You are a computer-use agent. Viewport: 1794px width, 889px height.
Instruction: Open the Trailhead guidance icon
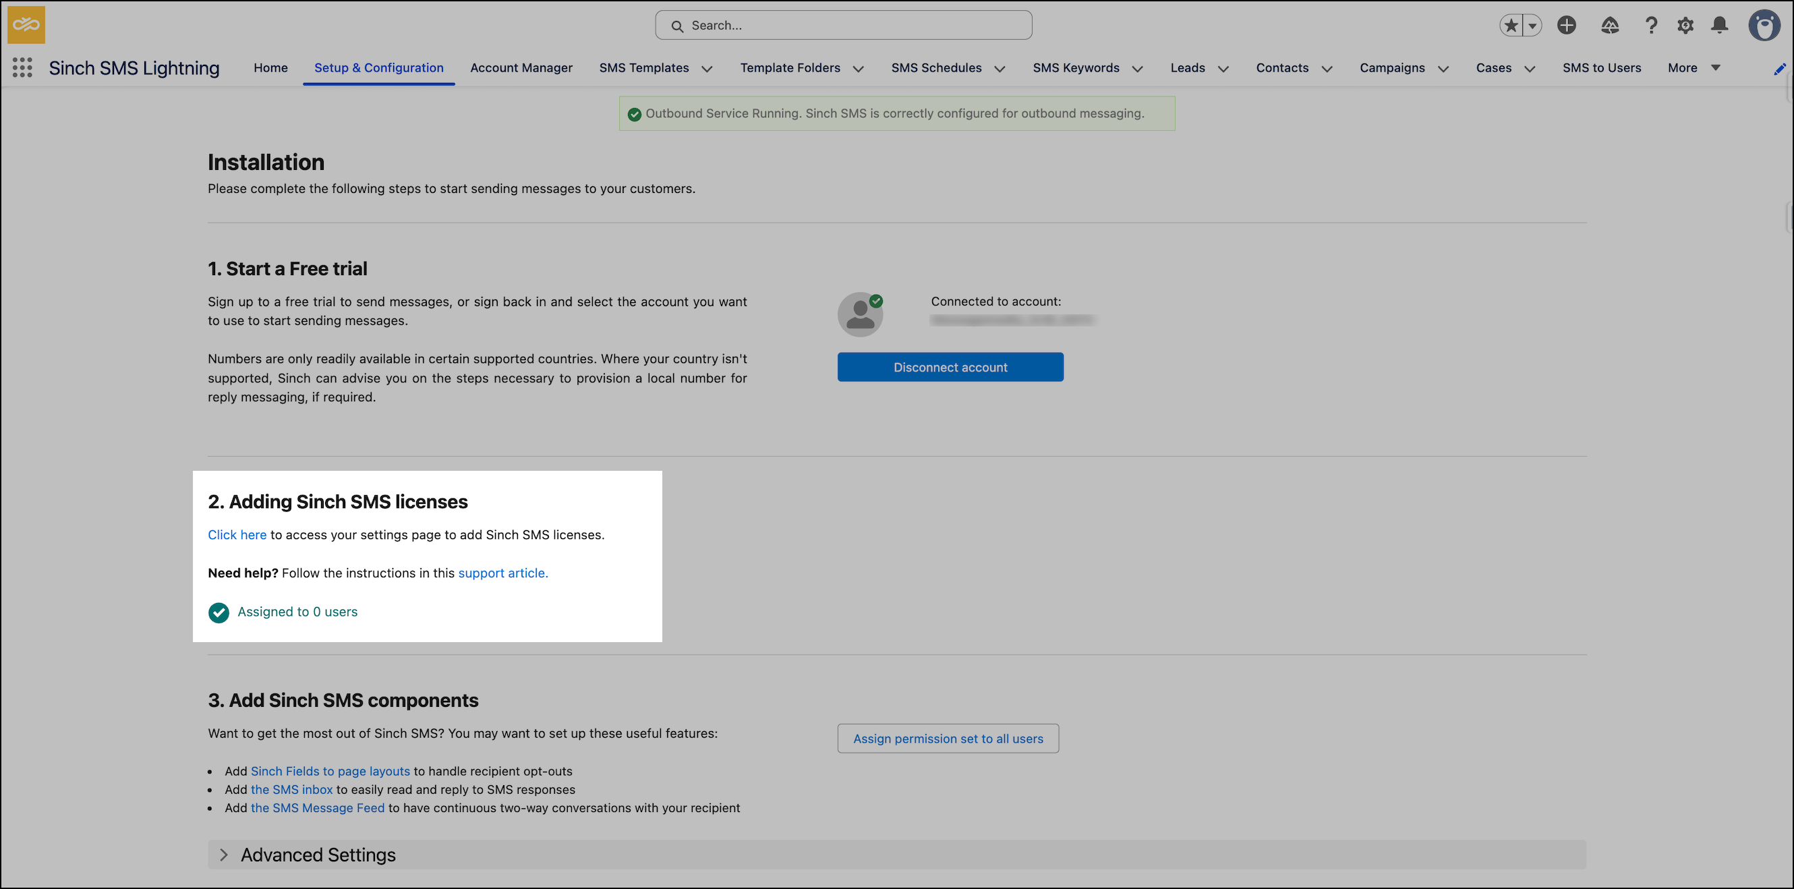click(1610, 26)
